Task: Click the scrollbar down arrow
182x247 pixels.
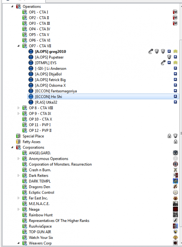Action: tap(181, 243)
